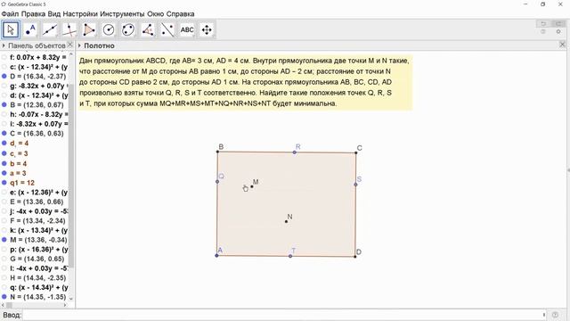Click the horizontal scrollbar left arrow

click(x=4, y=305)
